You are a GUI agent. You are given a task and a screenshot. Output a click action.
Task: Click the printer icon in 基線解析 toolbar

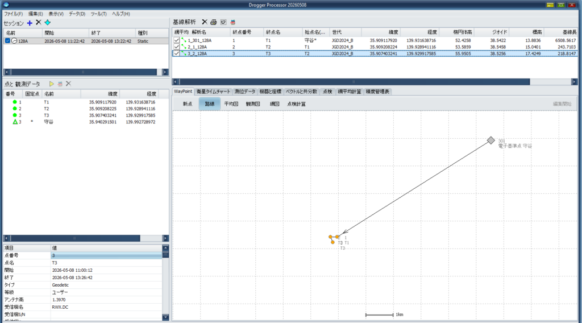pyautogui.click(x=214, y=22)
